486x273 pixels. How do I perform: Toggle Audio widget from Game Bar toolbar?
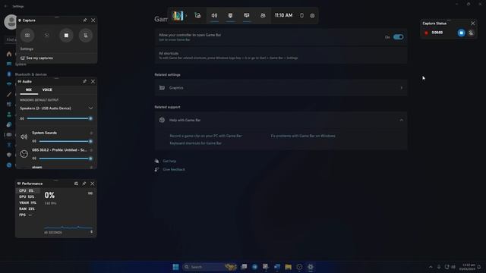214,15
